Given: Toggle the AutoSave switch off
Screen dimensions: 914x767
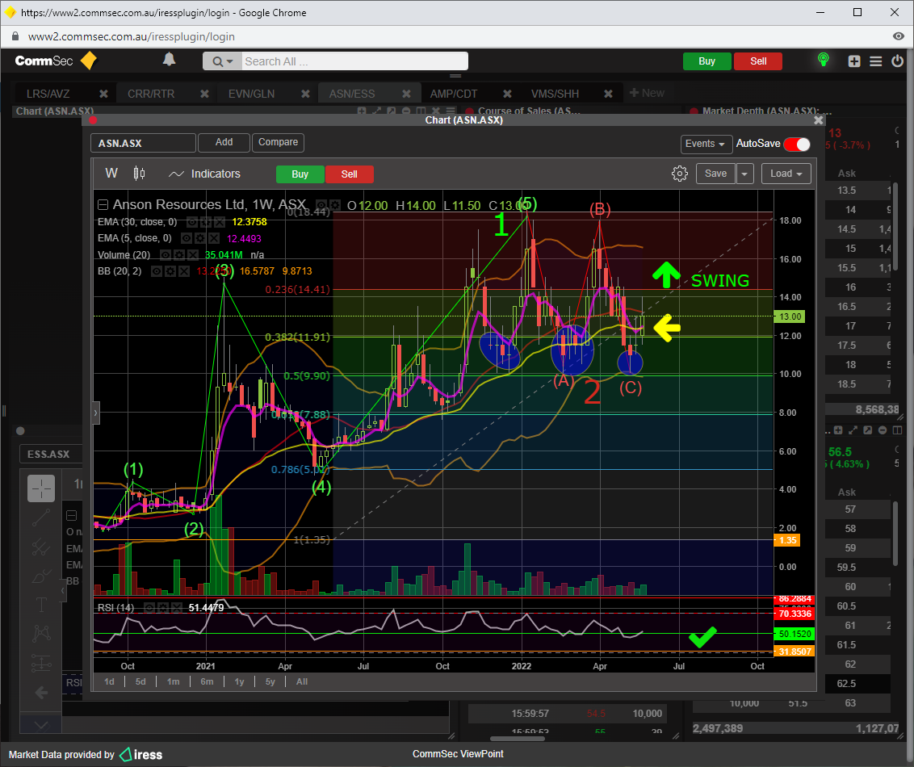Looking at the screenshot, I should coord(796,144).
